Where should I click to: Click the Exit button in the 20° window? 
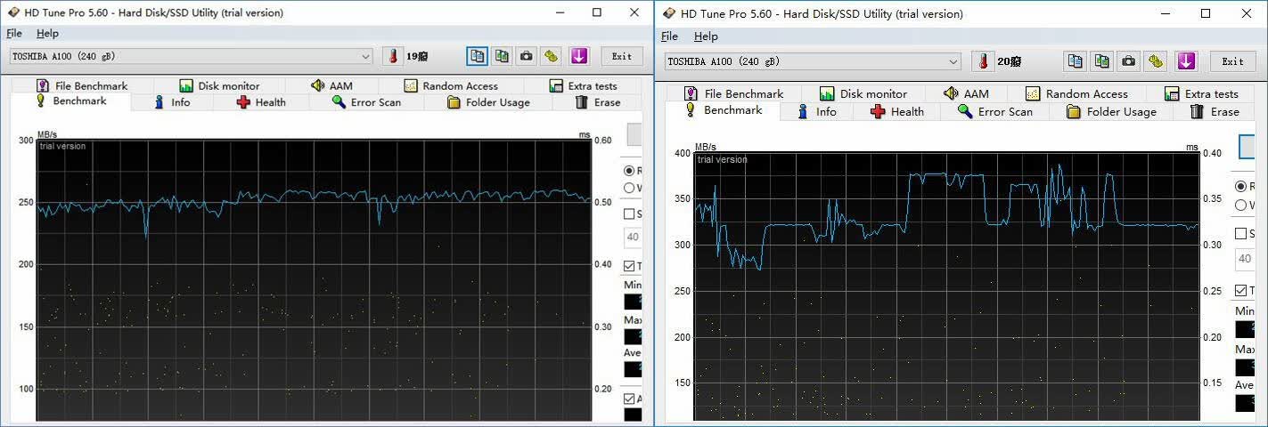[x=1232, y=61]
